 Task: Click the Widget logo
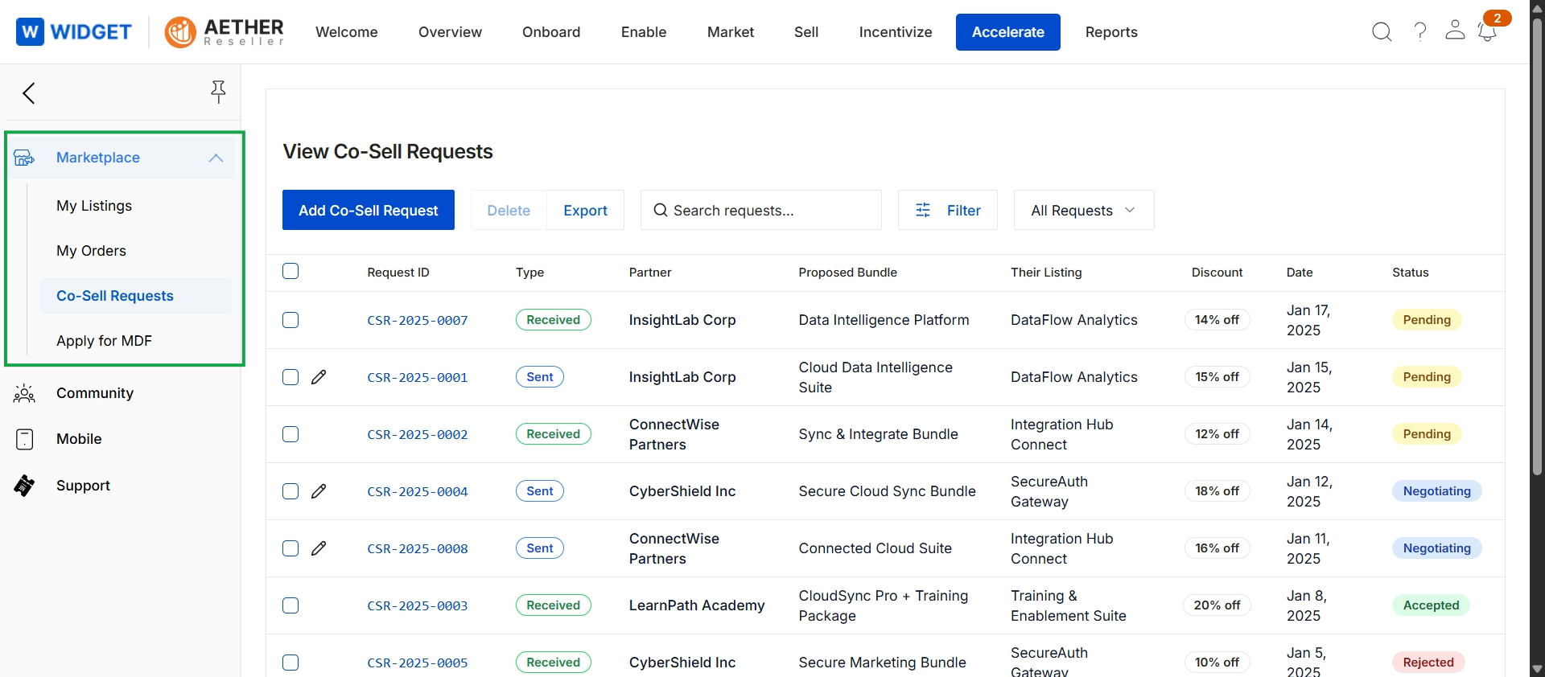(74, 32)
